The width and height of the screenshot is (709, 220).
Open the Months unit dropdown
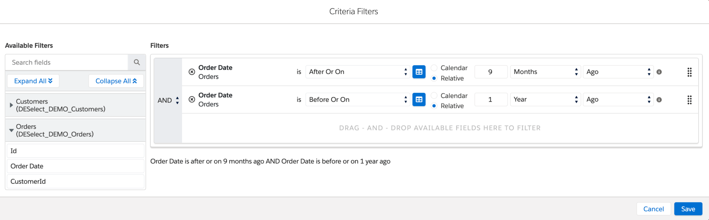[545, 72]
